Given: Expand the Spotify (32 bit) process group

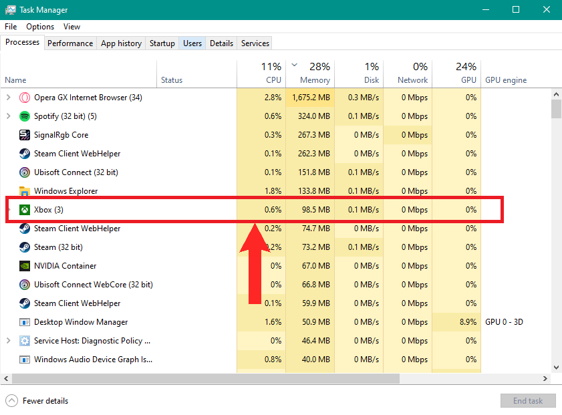Looking at the screenshot, I should (x=8, y=116).
